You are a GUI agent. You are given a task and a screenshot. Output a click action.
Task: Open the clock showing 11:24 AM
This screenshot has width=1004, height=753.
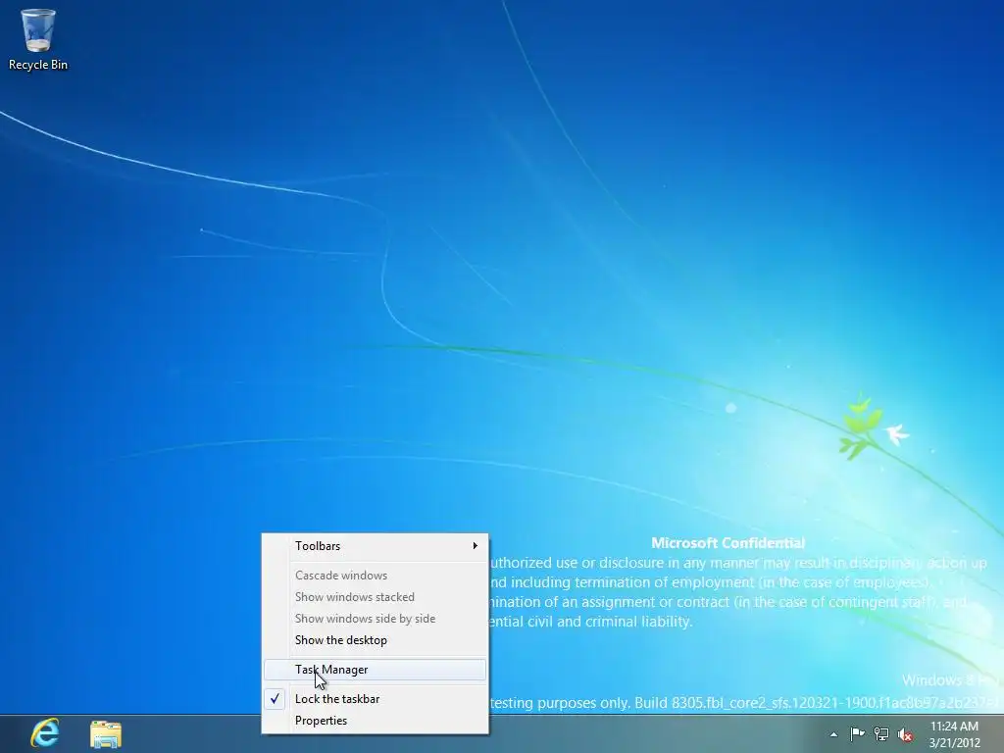pos(954,734)
